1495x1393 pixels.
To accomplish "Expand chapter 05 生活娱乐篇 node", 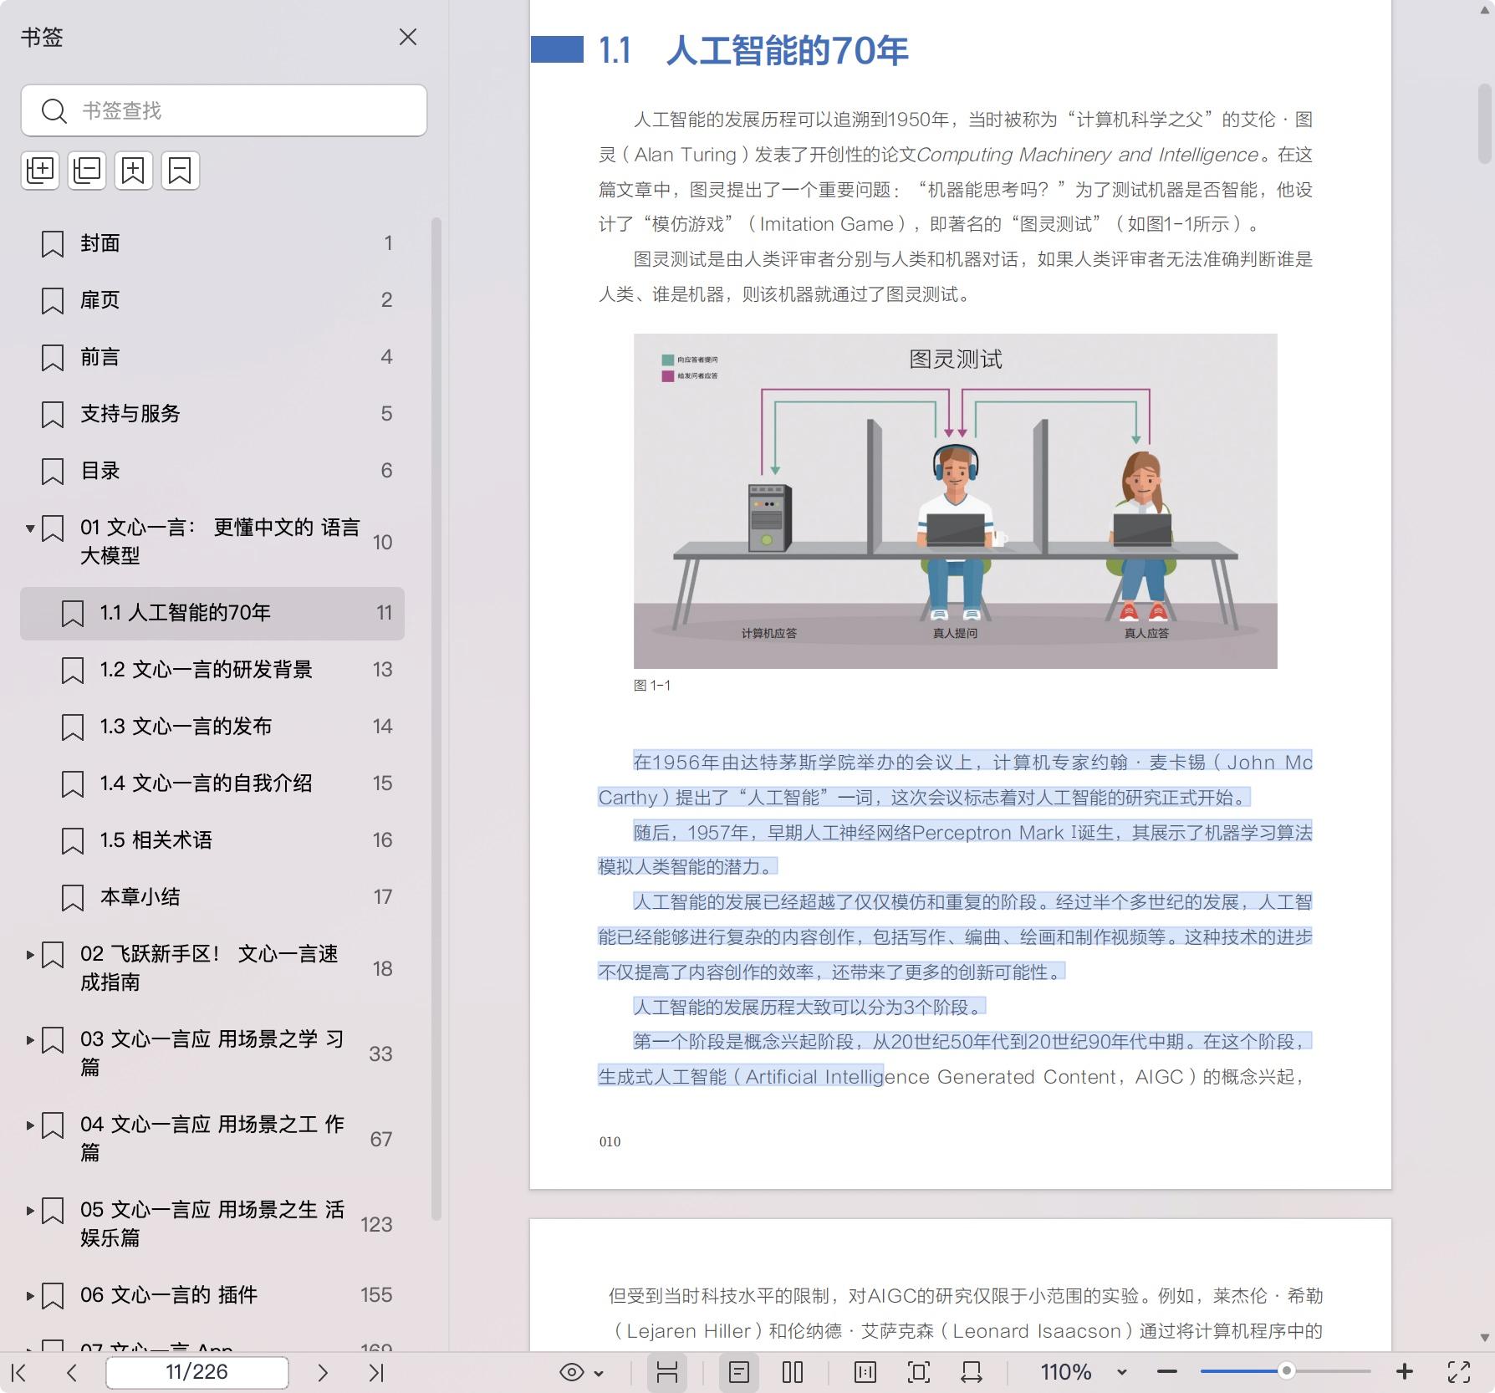I will pyautogui.click(x=30, y=1210).
